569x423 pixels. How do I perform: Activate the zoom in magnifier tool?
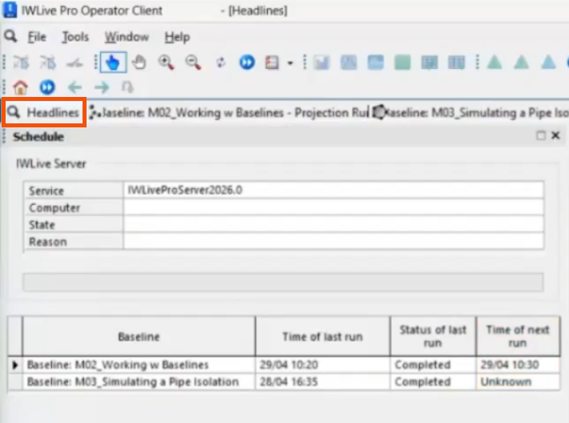(x=166, y=62)
